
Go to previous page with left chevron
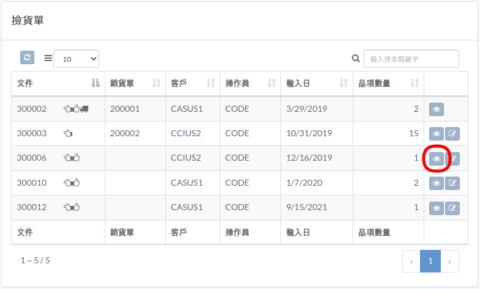click(x=411, y=262)
